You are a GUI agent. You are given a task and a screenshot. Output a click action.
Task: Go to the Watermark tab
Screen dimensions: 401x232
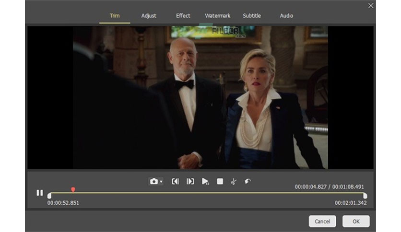point(217,16)
